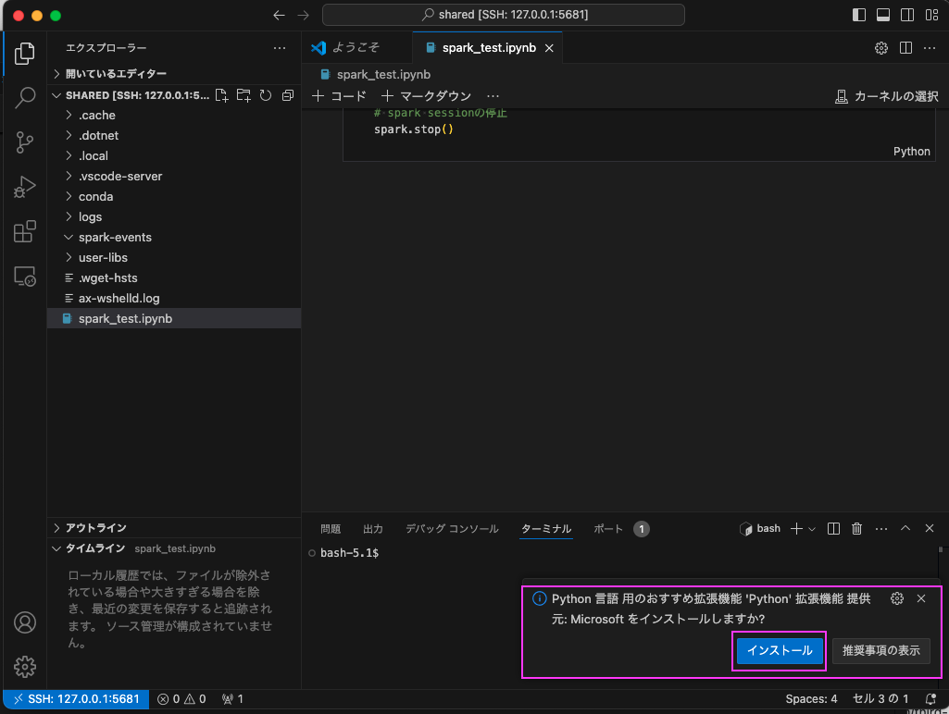This screenshot has width=949, height=714.
Task: Switch to the 問題 panel tab
Action: point(331,529)
